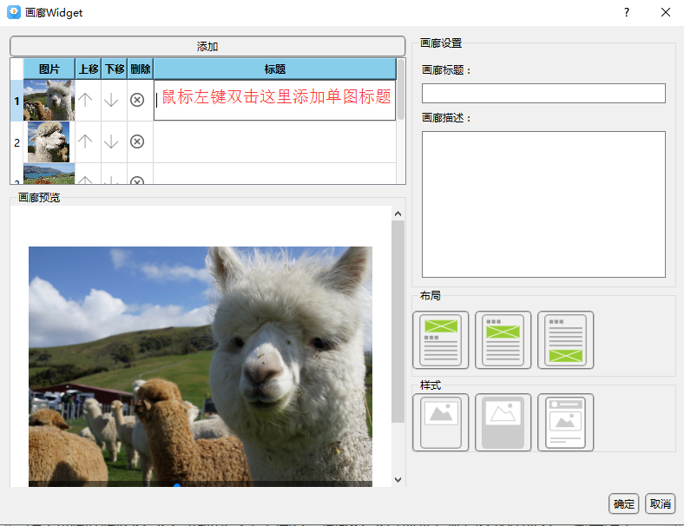Select the first alpaca thumbnail
Image resolution: width=684 pixels, height=526 pixels.
(49, 100)
